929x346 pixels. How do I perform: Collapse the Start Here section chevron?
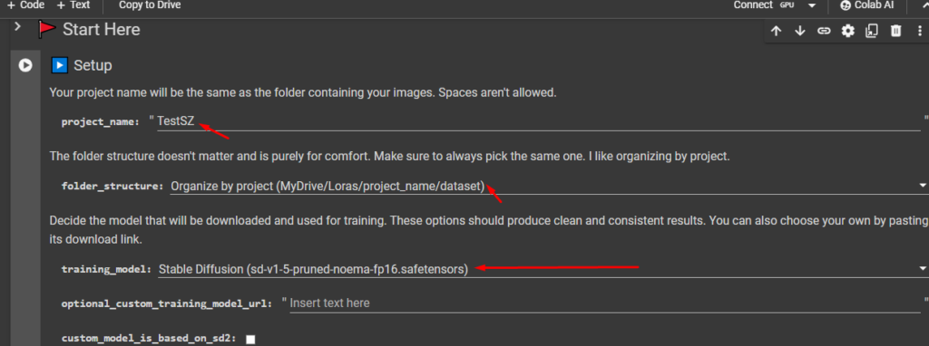coord(18,26)
